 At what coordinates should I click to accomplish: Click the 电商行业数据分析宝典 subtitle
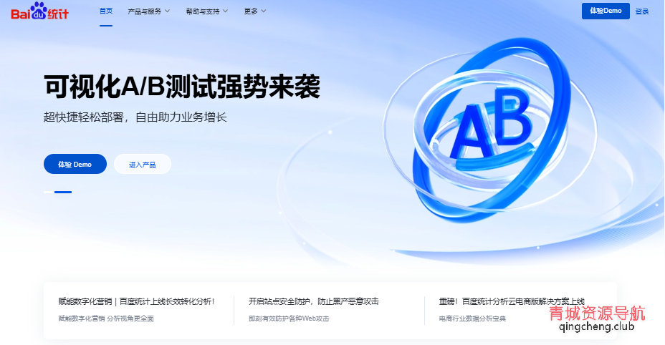[472, 319]
